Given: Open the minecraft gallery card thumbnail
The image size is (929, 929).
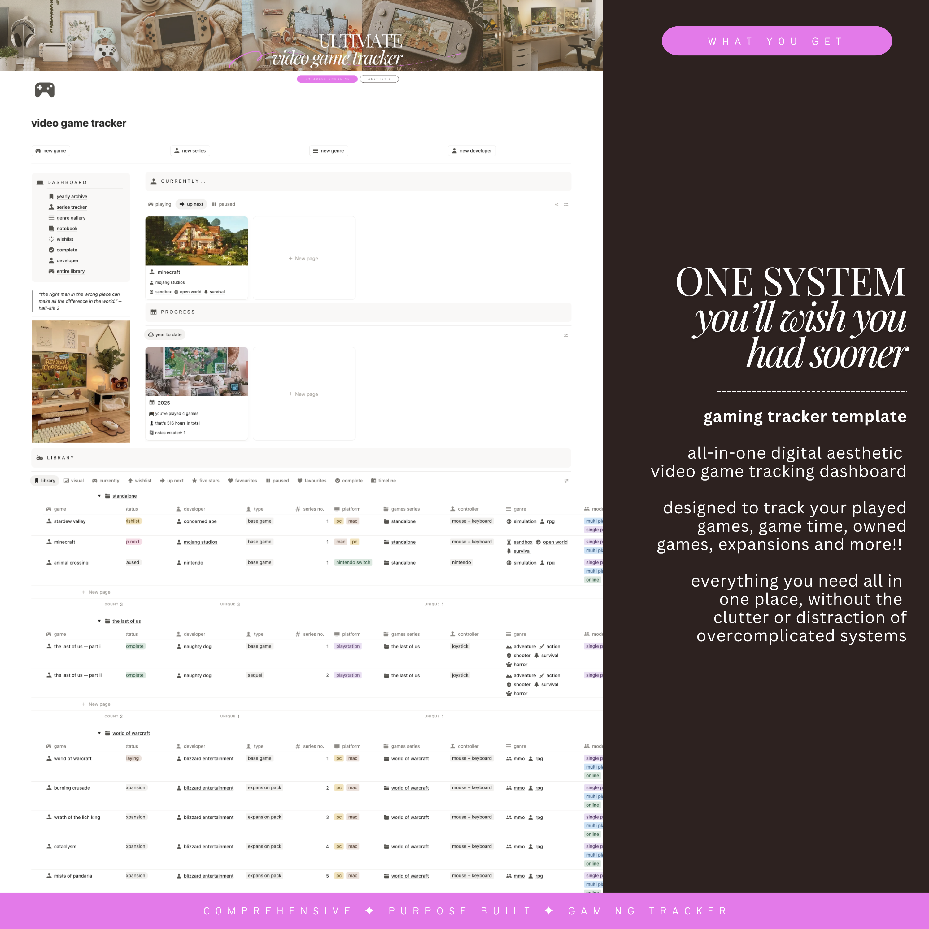Looking at the screenshot, I should (197, 241).
